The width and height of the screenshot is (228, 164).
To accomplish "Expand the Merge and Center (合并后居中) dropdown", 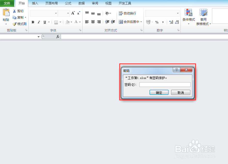I will [141, 22].
